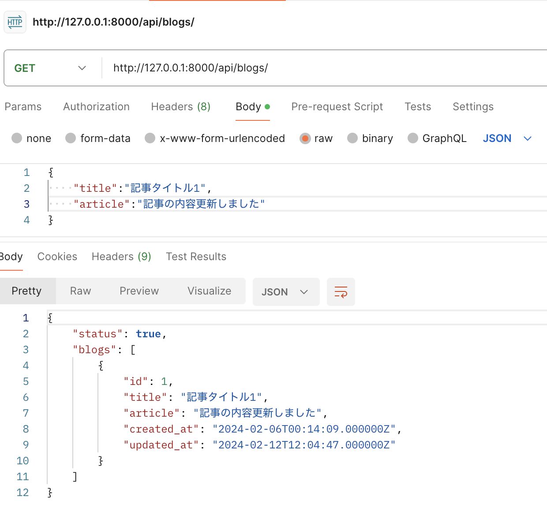547x515 pixels.
Task: Click the request tab title http://127.0.0.1:8000/api/blogs/
Action: (x=113, y=22)
